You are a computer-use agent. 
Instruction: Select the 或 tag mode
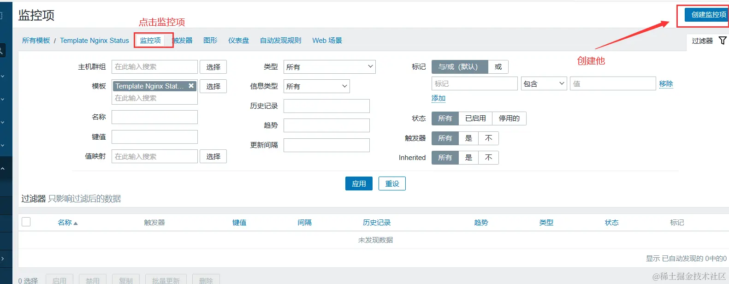[498, 67]
